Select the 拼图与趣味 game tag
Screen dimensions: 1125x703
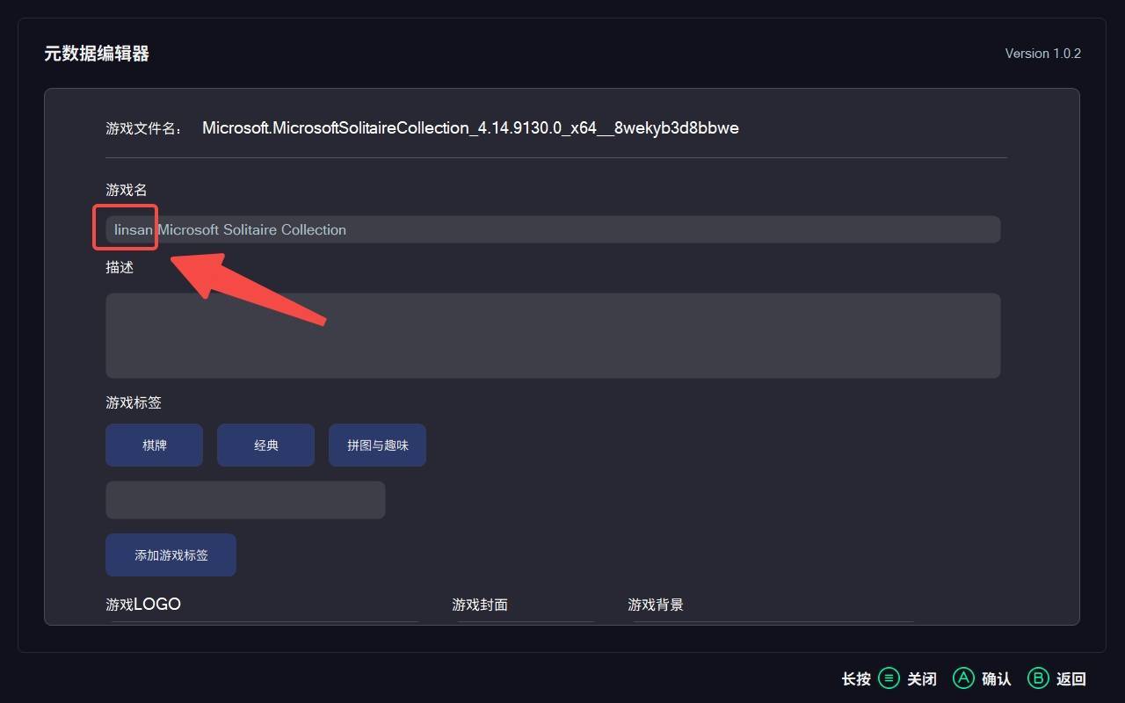377,446
